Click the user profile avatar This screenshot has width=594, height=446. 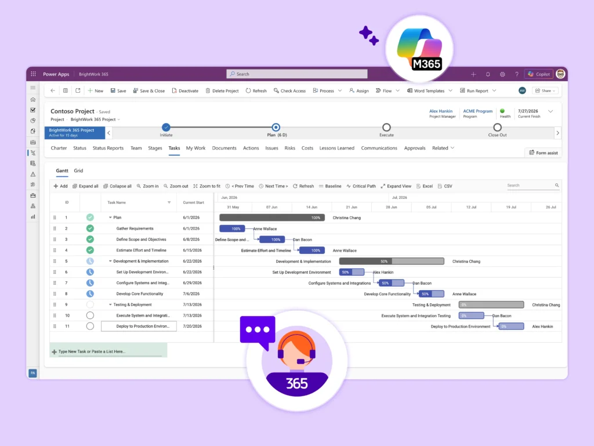click(561, 74)
